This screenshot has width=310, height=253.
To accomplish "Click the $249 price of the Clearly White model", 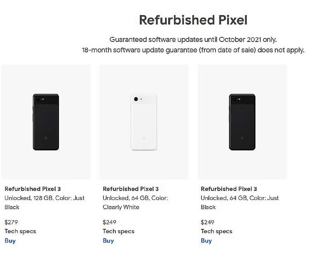I will point(109,222).
